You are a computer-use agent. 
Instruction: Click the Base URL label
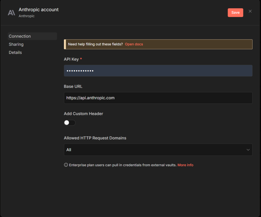[73, 86]
